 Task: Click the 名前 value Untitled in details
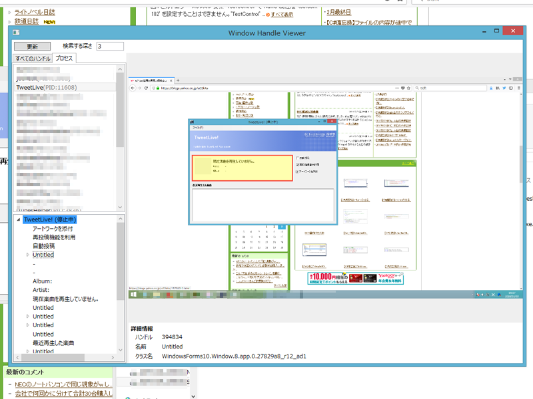172,346
